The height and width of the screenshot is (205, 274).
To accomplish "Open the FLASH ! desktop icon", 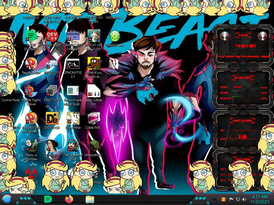I will (x=114, y=64).
